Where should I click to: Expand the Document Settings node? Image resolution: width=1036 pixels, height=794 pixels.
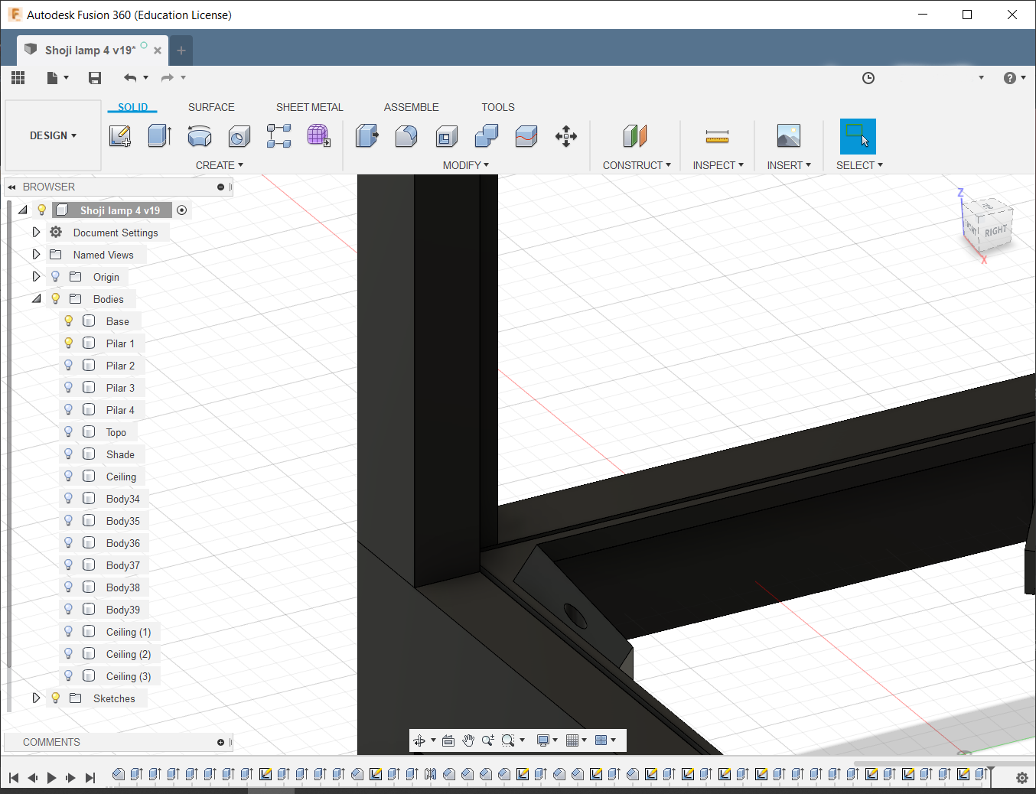[x=36, y=232]
